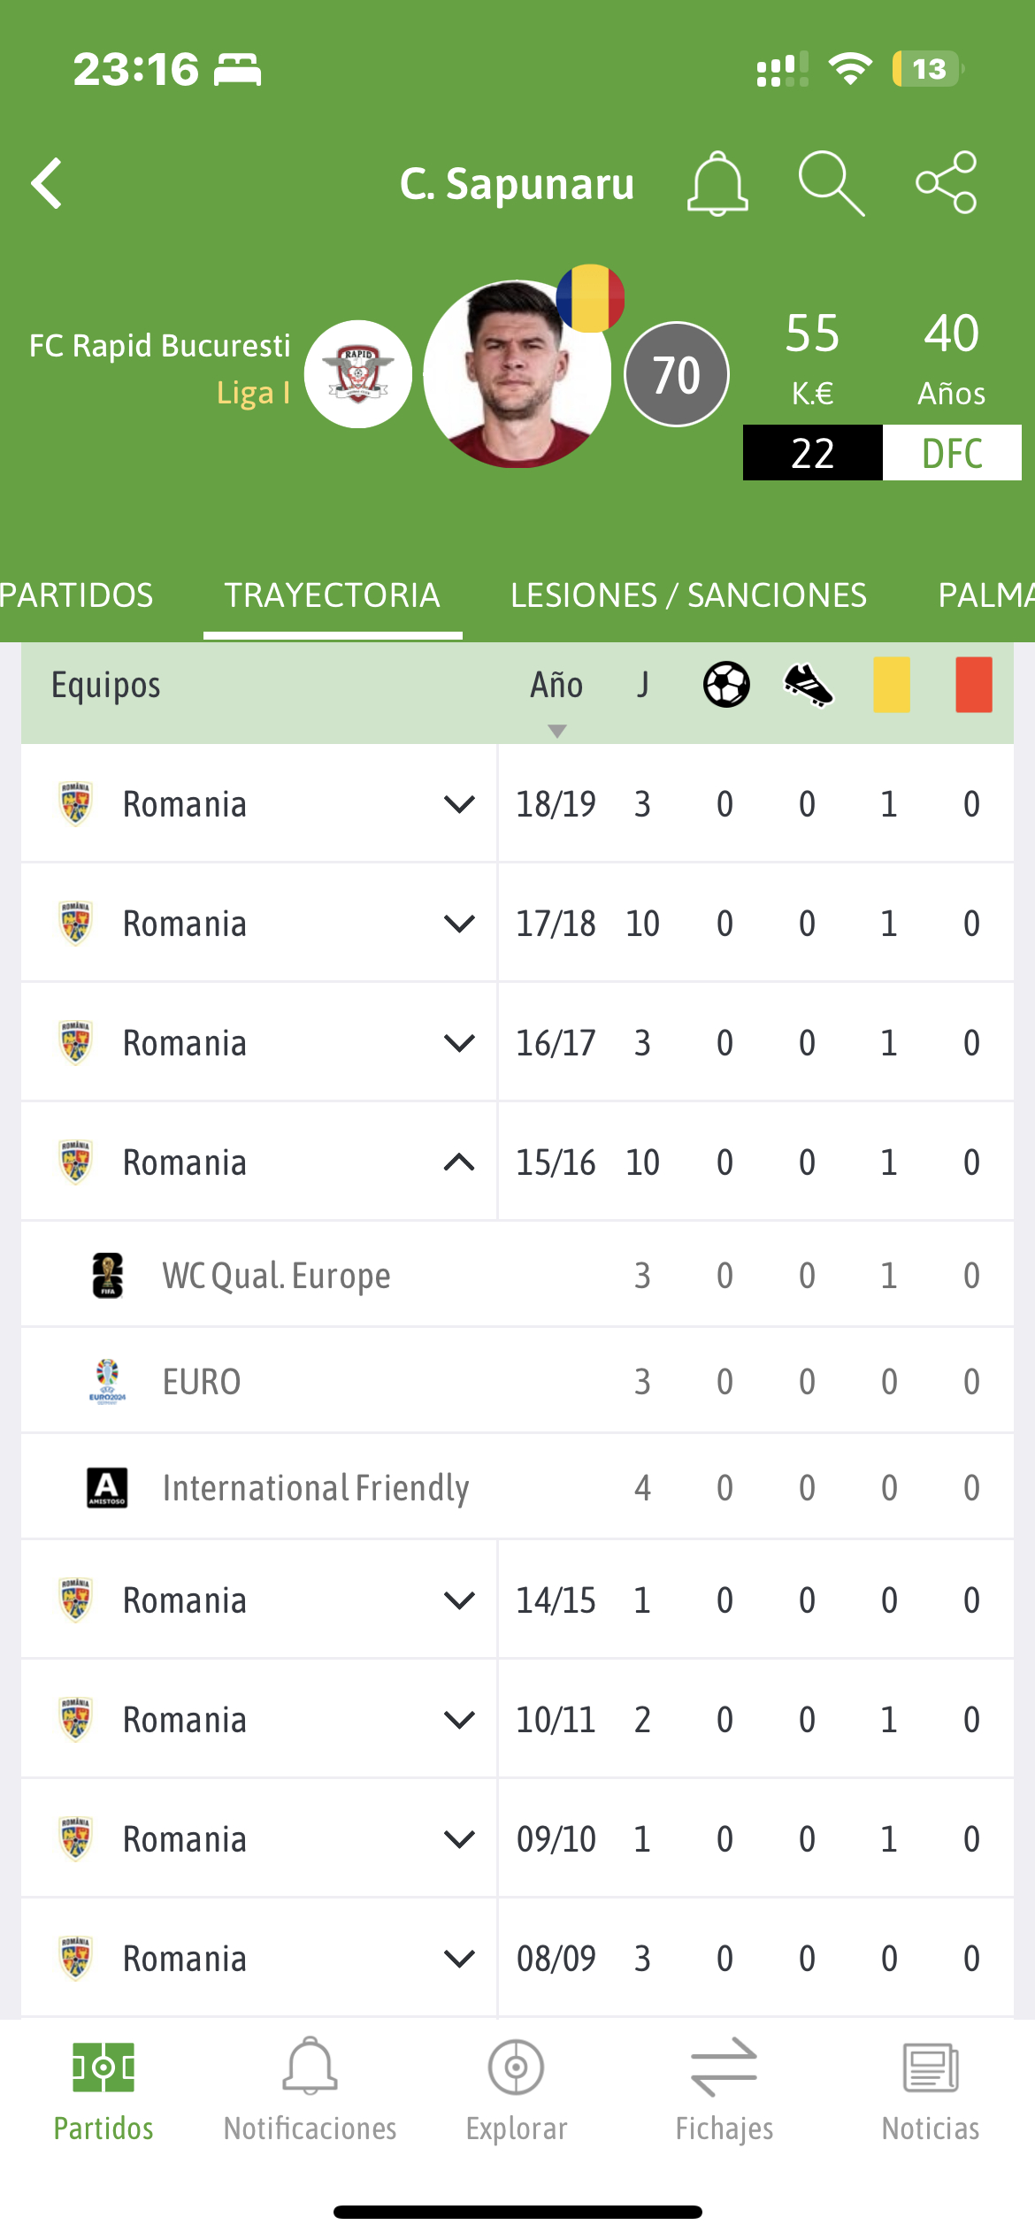Tap the share icon in header

946,183
